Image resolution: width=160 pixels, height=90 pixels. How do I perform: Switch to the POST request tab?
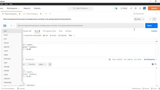point(32,14)
